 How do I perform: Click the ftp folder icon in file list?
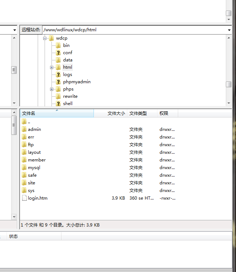point(24,144)
